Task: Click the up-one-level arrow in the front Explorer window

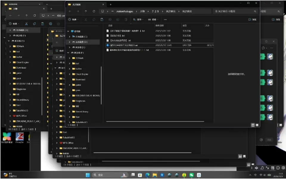Action: (86, 11)
